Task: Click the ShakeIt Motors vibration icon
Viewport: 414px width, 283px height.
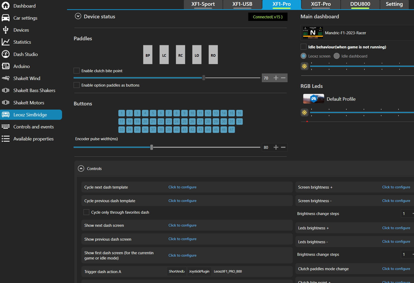Action: pos(5,102)
